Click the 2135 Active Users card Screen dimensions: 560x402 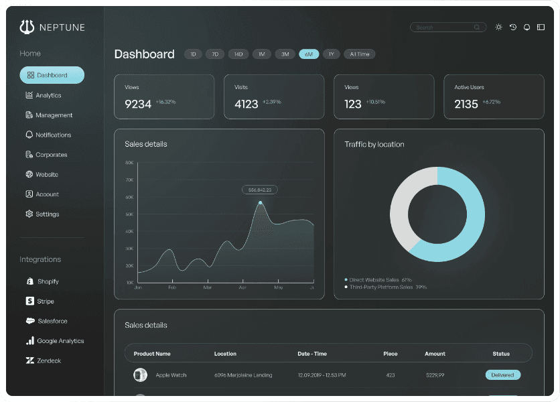click(x=494, y=96)
